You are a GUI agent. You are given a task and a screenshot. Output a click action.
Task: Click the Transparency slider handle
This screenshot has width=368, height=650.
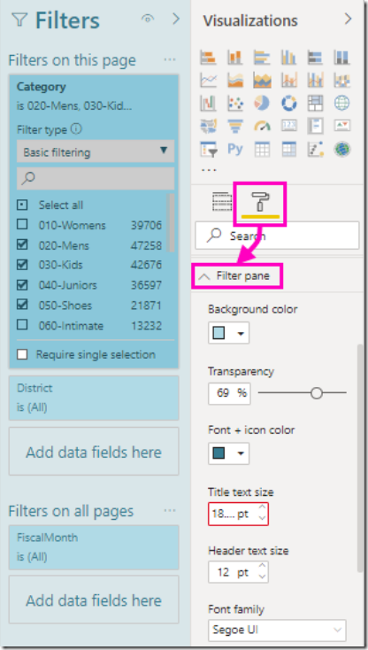(317, 393)
